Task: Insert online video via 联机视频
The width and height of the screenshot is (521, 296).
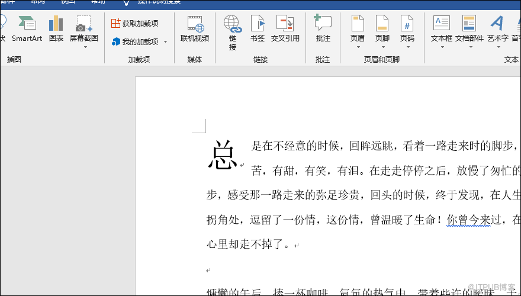Action: [195, 28]
